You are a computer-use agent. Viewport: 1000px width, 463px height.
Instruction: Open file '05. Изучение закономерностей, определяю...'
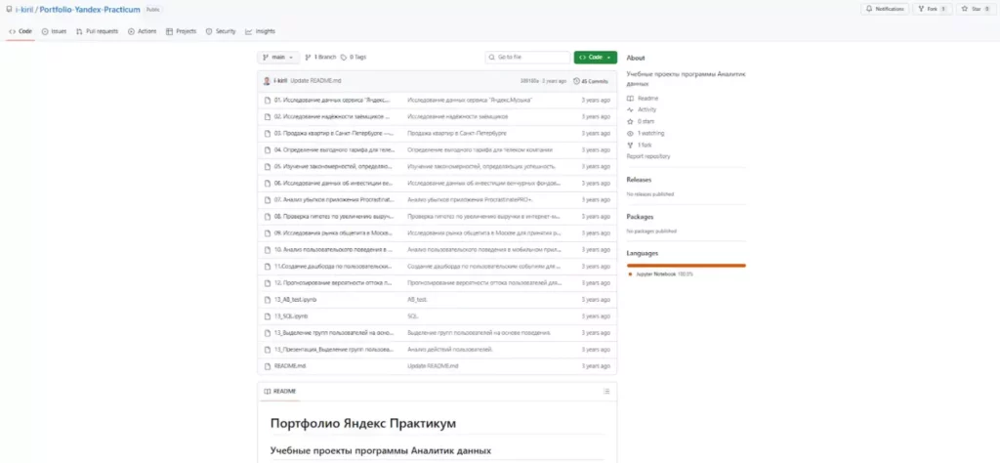(332, 166)
